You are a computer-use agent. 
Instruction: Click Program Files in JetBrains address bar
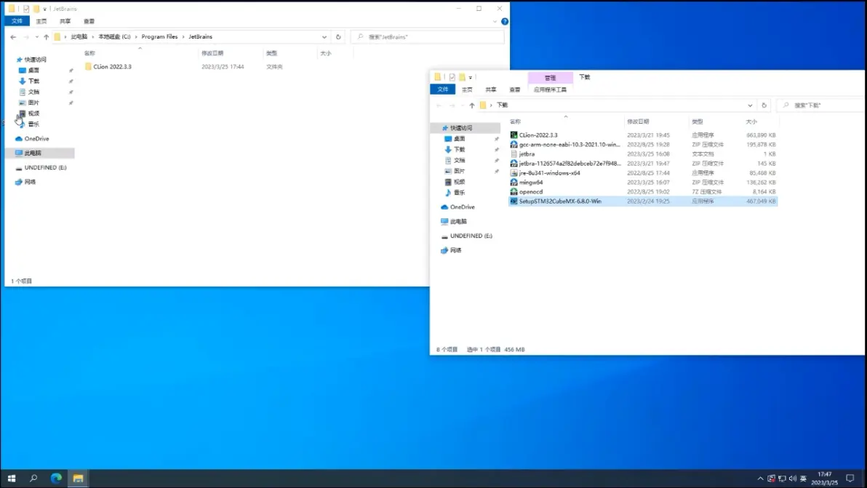(x=159, y=37)
